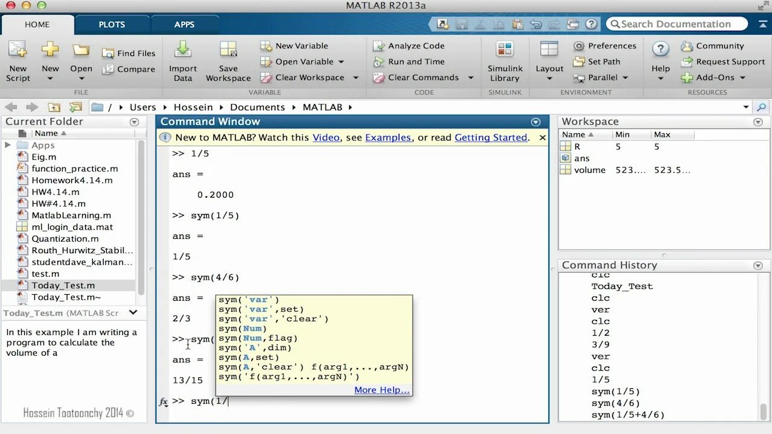Click the browse for folder icon
Image resolution: width=772 pixels, height=434 pixels.
click(x=75, y=107)
